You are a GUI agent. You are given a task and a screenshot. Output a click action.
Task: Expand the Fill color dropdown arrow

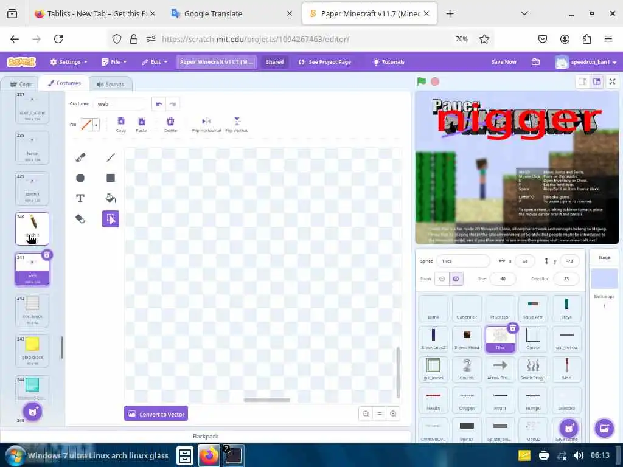(96, 125)
